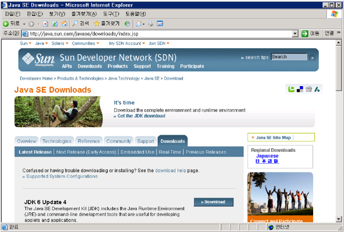Click the Digg share icon
This screenshot has height=232, width=344.
coord(309,89)
